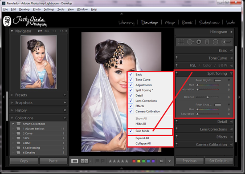Expand the History panel

12,110
